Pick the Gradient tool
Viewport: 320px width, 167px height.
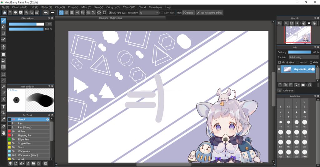click(3, 67)
